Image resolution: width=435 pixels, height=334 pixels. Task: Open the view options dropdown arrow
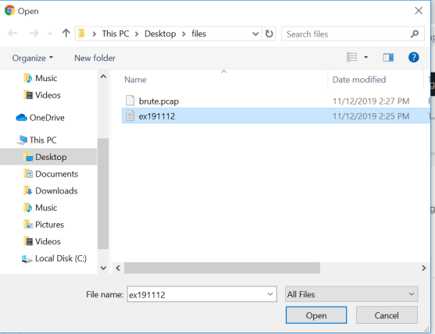(366, 58)
